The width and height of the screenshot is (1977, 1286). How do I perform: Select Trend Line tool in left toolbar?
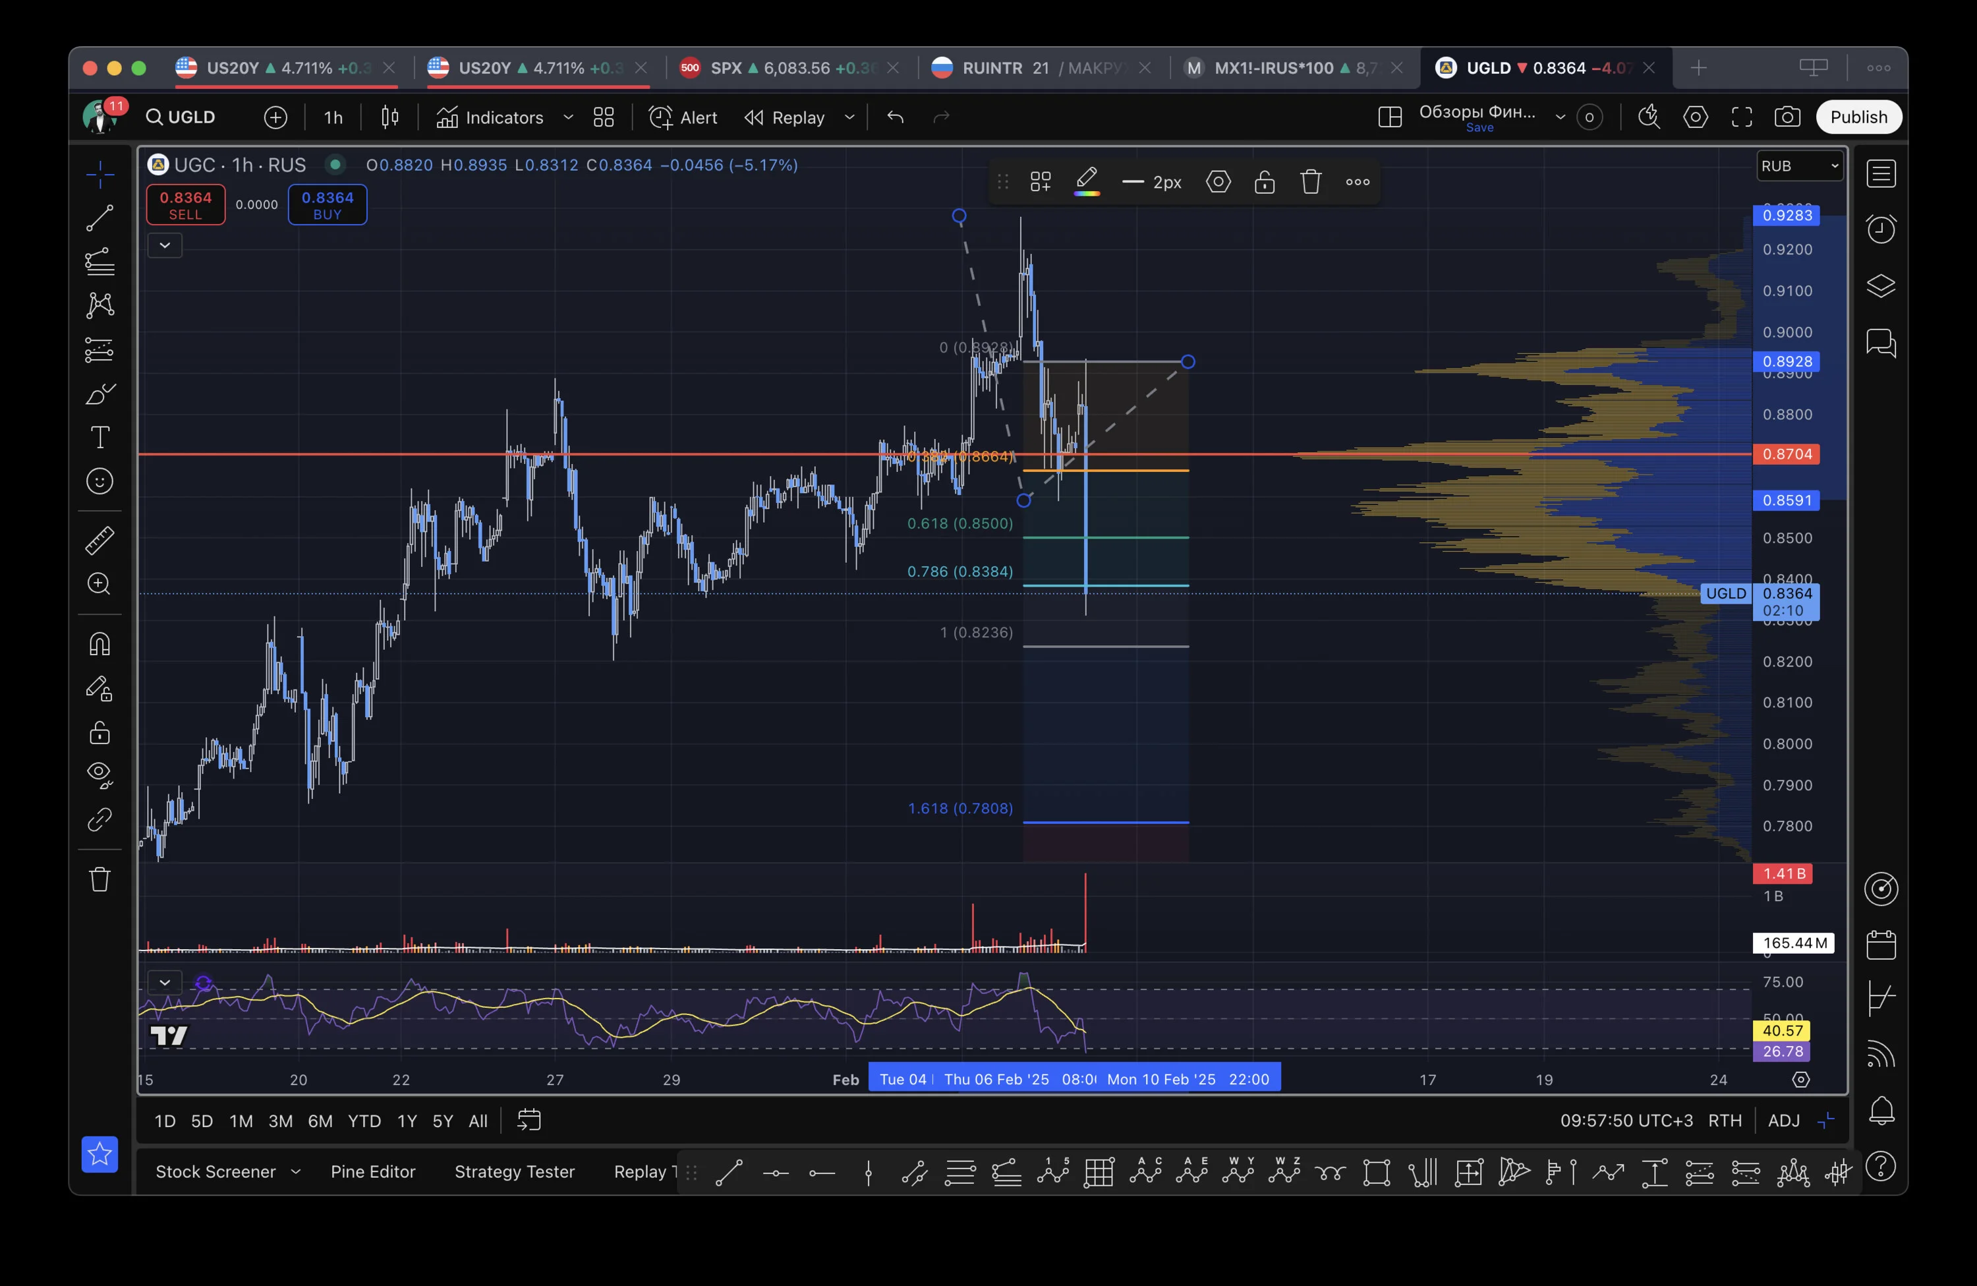100,218
